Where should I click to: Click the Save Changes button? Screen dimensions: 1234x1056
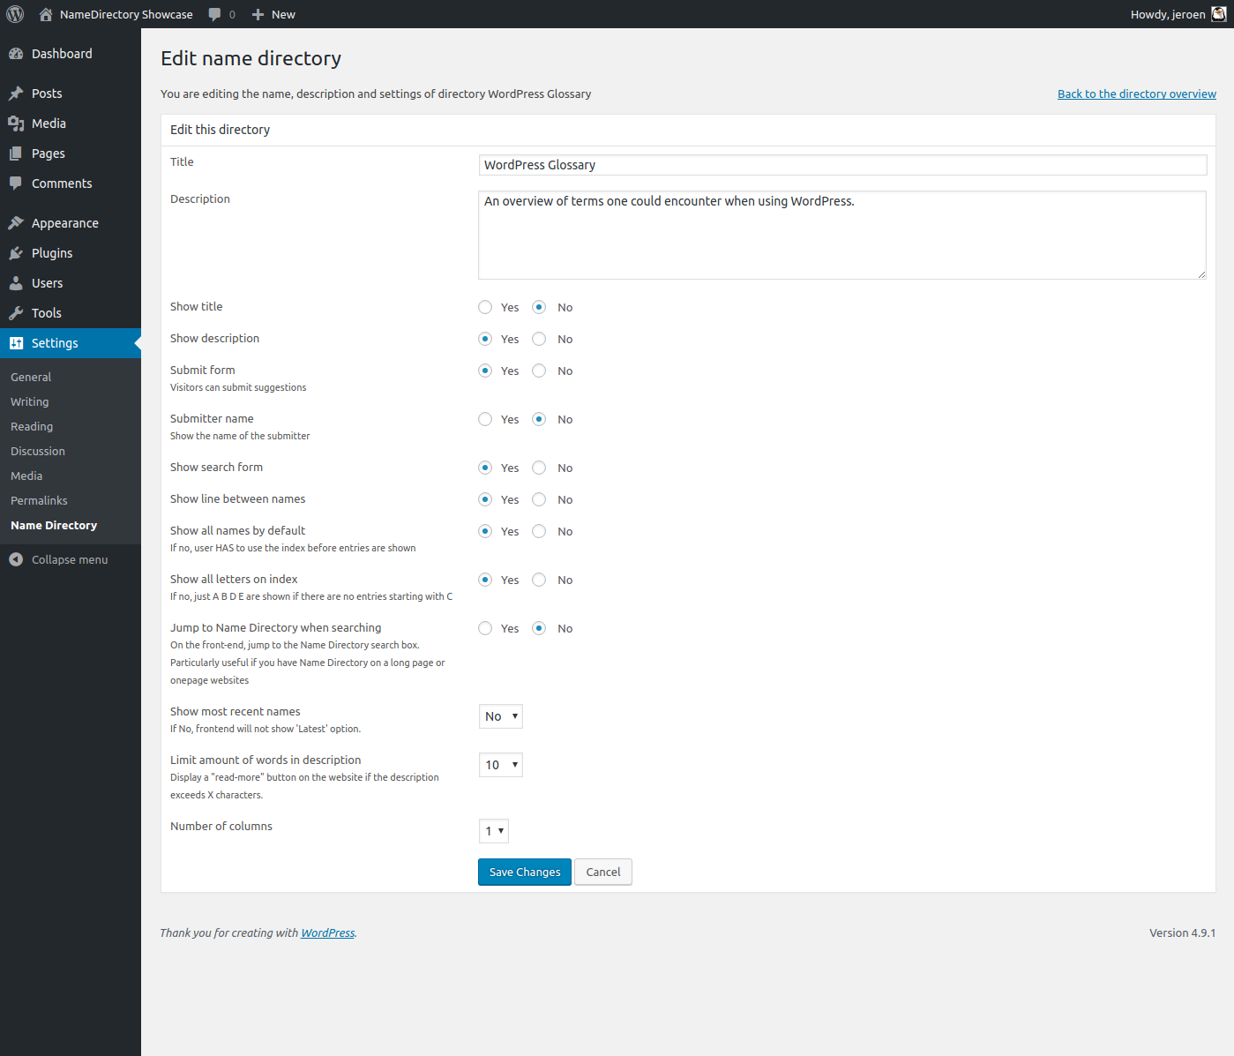coord(524,872)
